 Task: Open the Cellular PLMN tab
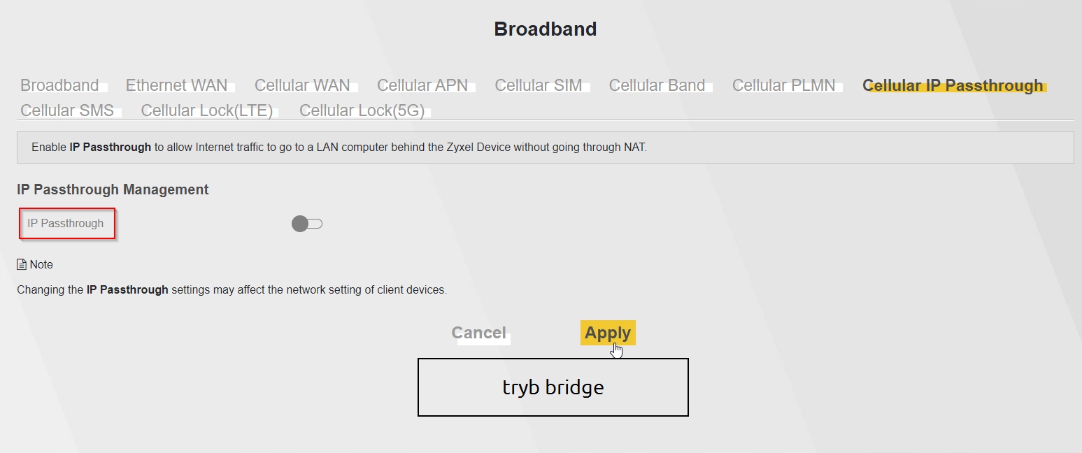coord(783,85)
